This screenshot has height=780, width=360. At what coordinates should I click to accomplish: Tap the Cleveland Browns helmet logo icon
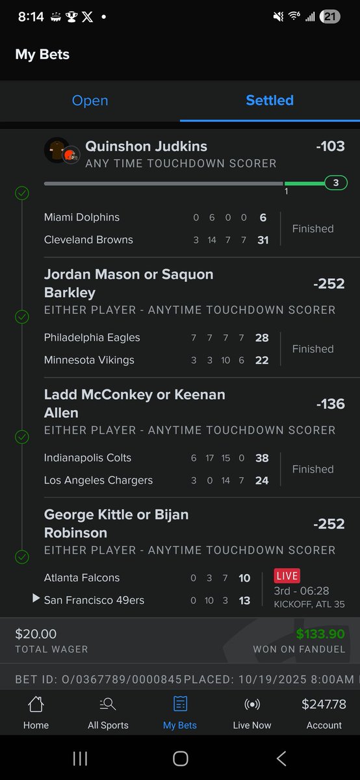[73, 155]
